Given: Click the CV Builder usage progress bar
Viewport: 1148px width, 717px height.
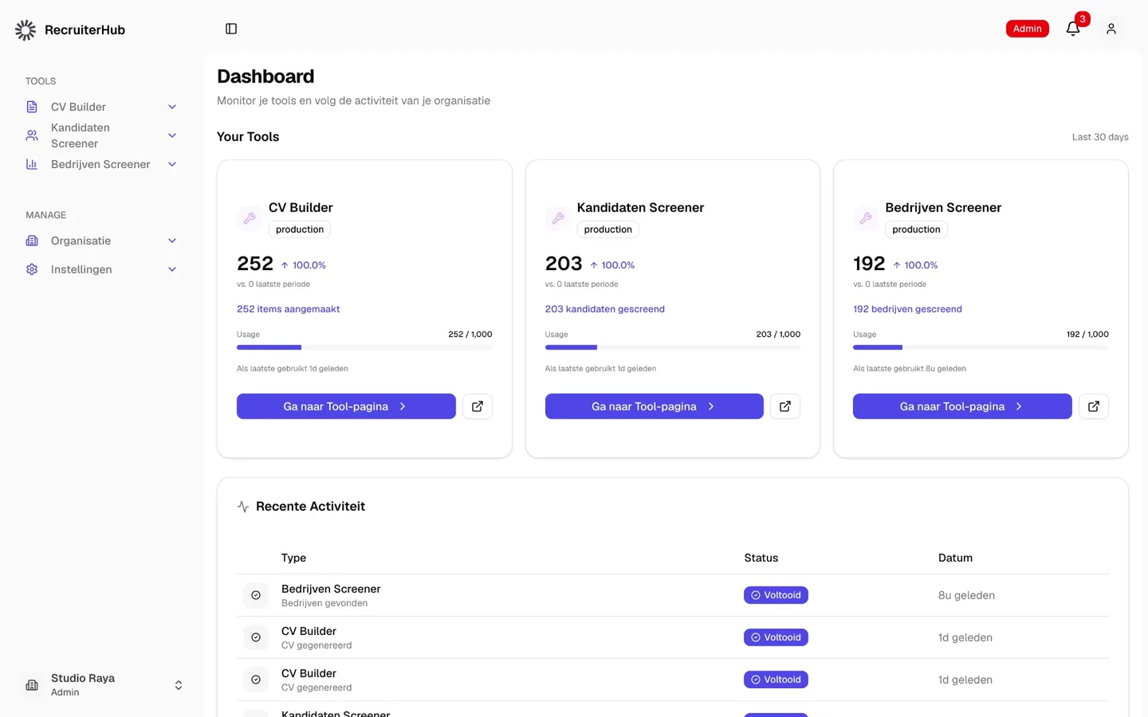Looking at the screenshot, I should (x=364, y=347).
